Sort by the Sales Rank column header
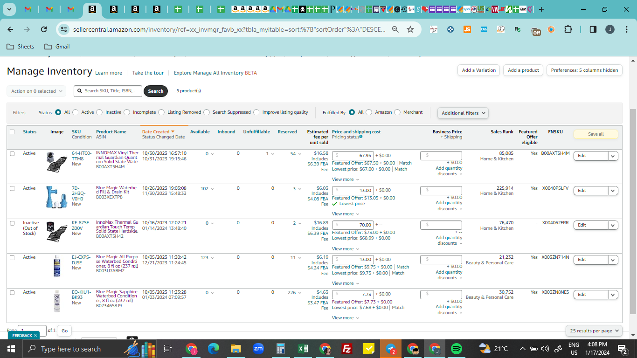This screenshot has height=358, width=637. [x=502, y=132]
